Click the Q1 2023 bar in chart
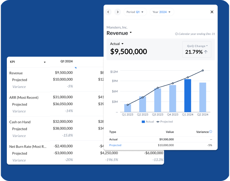 128,108
